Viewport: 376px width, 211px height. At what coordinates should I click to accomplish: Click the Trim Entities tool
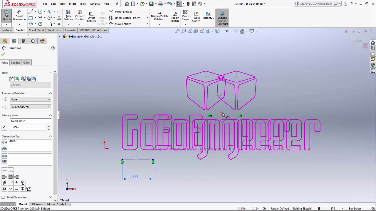(x=68, y=16)
